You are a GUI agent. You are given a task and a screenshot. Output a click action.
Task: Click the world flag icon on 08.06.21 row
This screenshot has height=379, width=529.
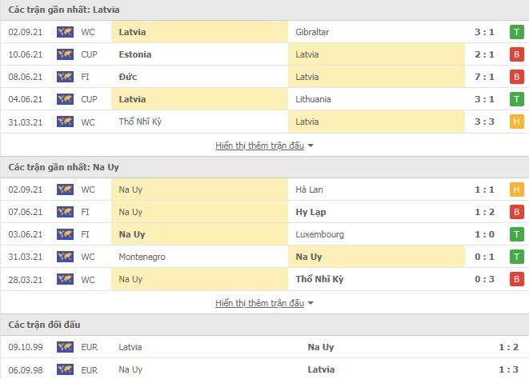point(65,77)
